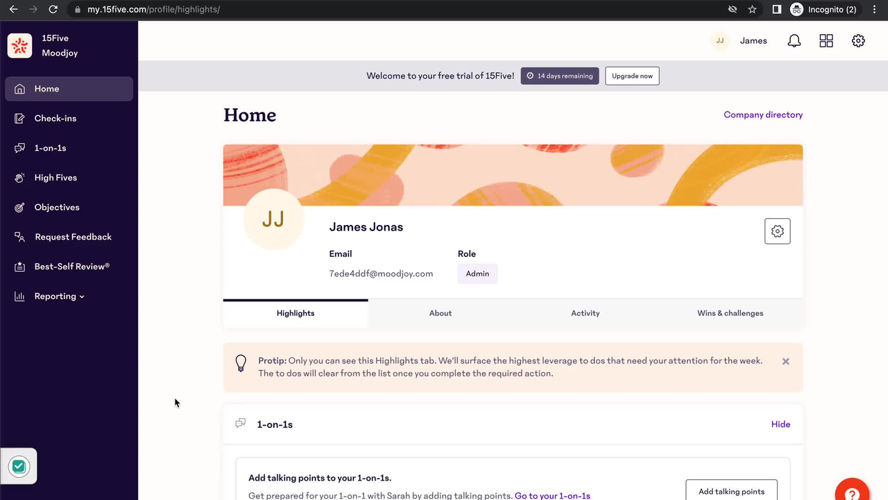The image size is (888, 500).
Task: Switch to the About tab
Action: (441, 313)
